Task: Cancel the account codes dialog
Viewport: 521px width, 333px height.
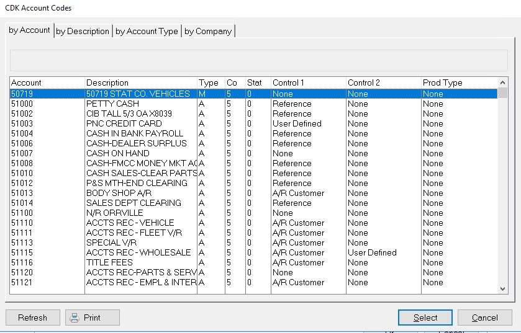Action: tap(484, 317)
